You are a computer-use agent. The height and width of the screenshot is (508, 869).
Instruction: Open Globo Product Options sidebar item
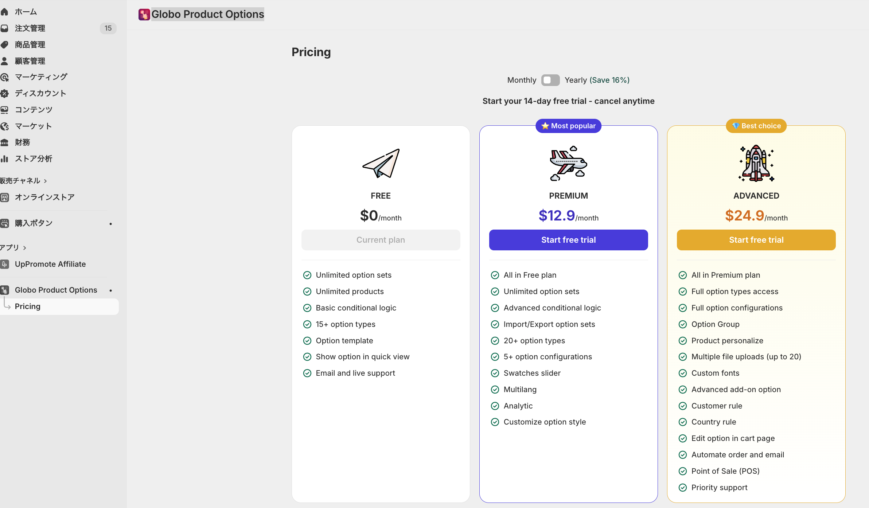click(56, 290)
